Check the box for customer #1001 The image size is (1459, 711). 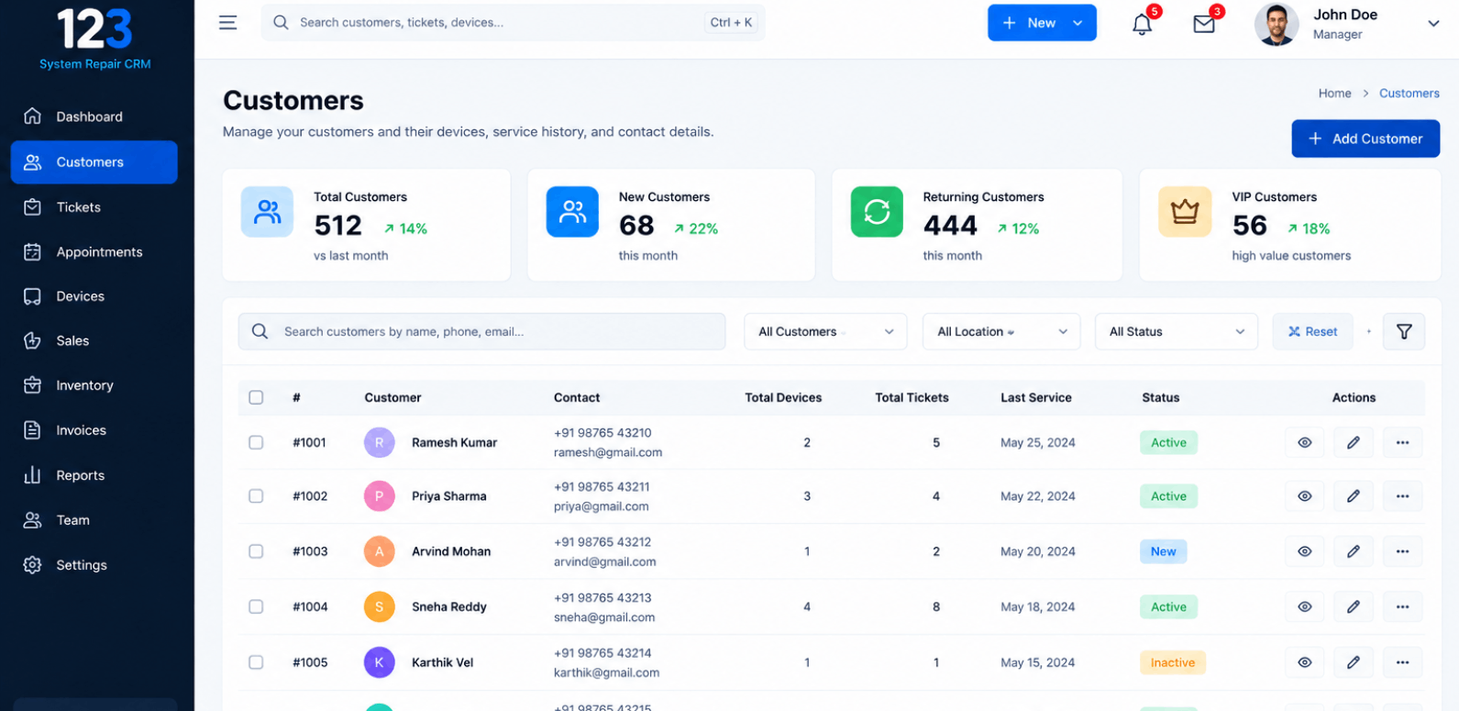(x=256, y=442)
